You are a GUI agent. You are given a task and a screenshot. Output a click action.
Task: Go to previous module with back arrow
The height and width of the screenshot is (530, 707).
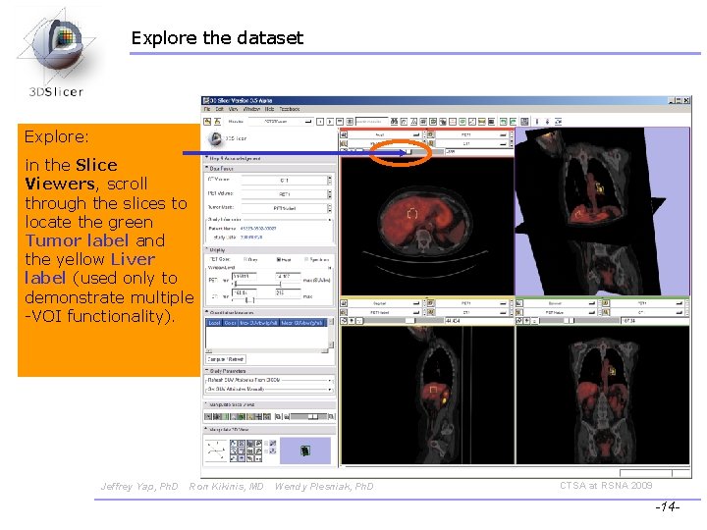[x=320, y=122]
